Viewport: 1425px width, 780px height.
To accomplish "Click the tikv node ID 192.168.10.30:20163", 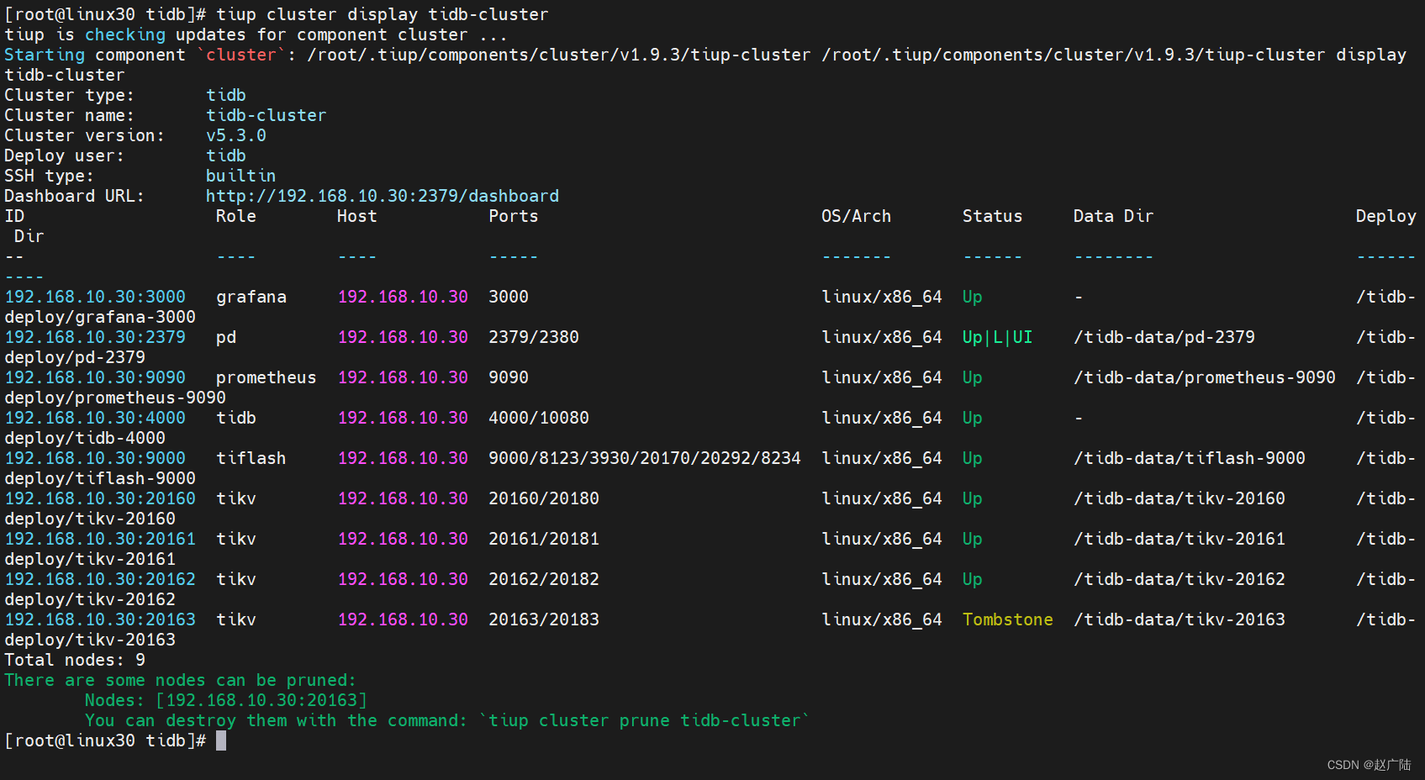I will coord(100,619).
